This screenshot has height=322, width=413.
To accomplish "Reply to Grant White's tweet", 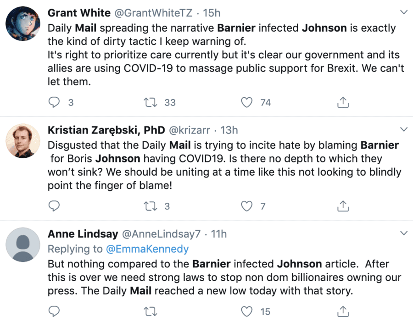I will coord(54,102).
